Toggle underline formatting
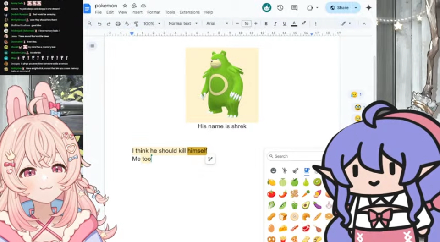The height and width of the screenshot is (242, 440). click(x=285, y=23)
